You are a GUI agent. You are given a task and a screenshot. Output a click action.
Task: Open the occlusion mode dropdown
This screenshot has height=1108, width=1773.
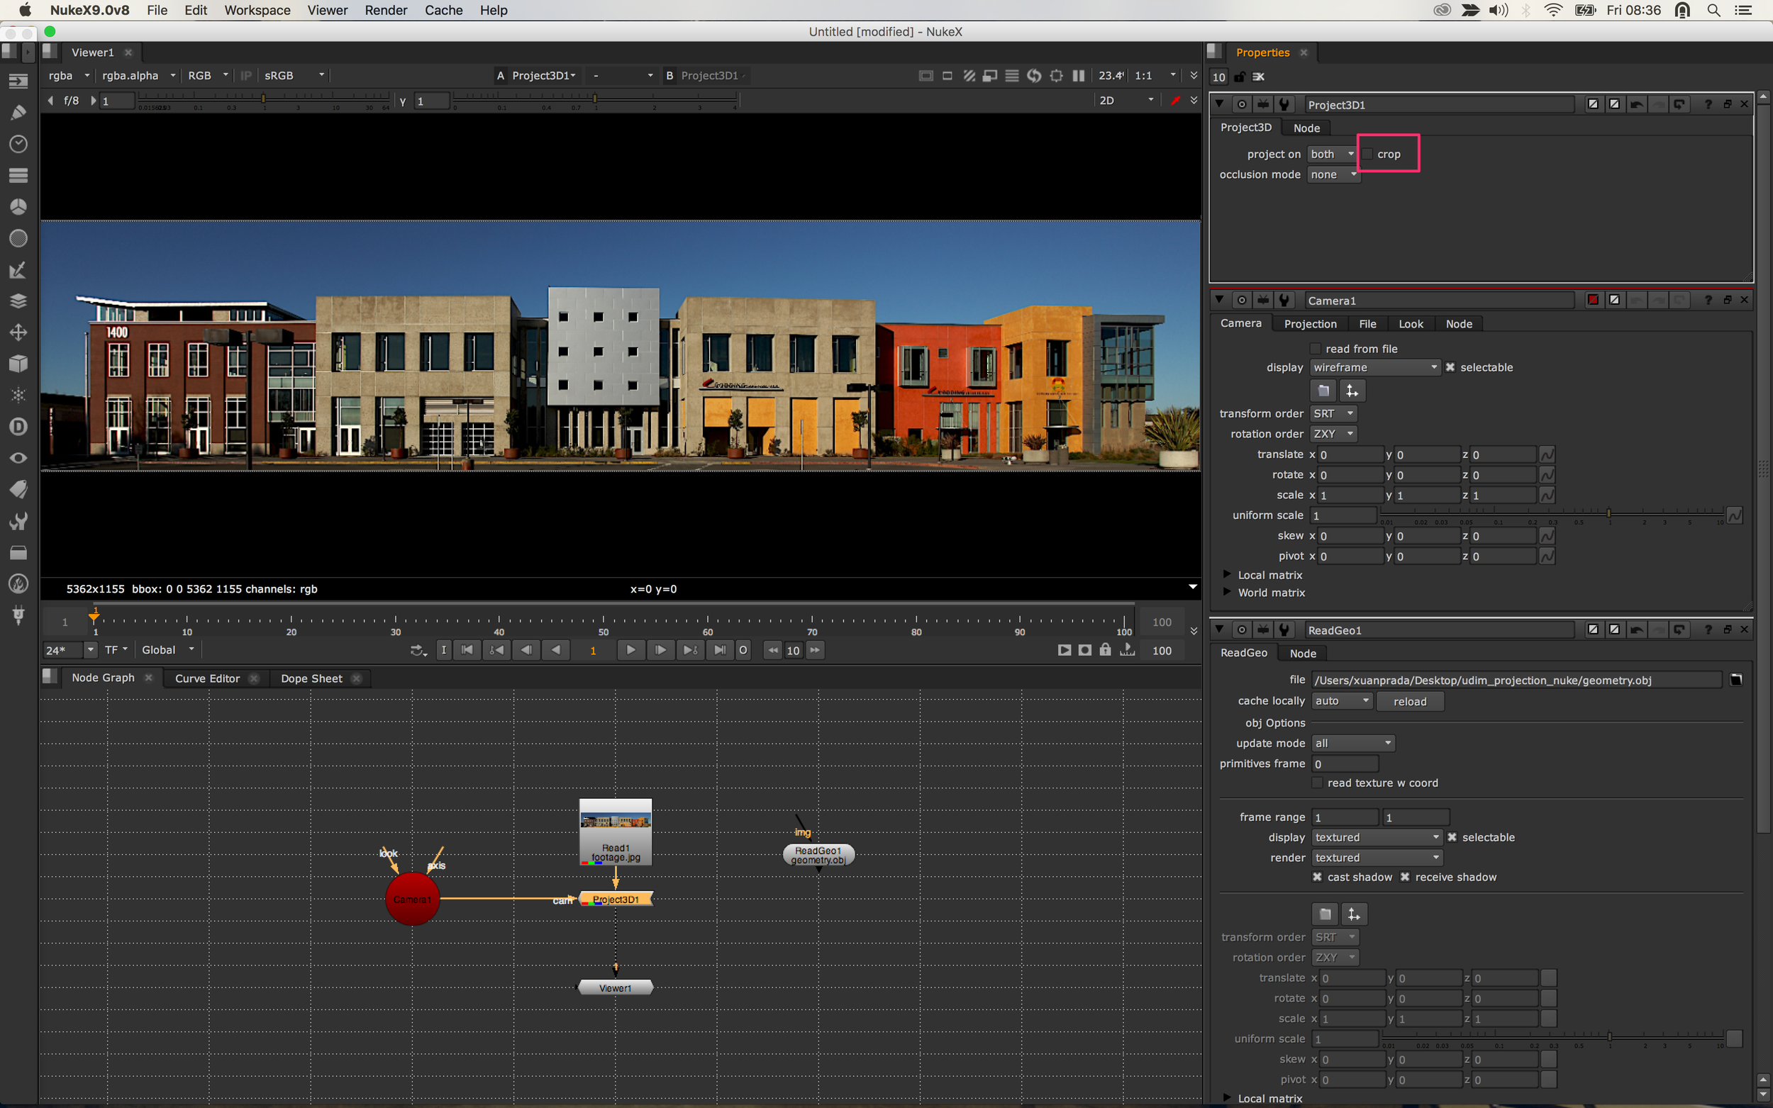(1333, 174)
